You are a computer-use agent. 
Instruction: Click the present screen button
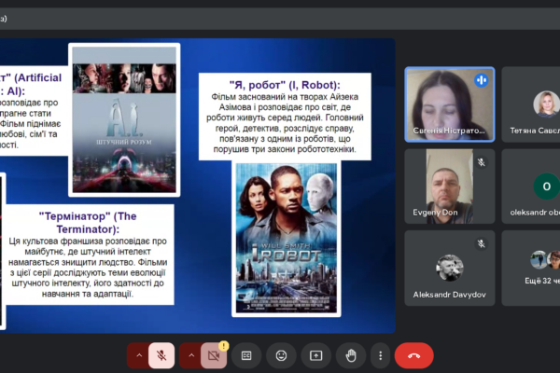pyautogui.click(x=316, y=355)
